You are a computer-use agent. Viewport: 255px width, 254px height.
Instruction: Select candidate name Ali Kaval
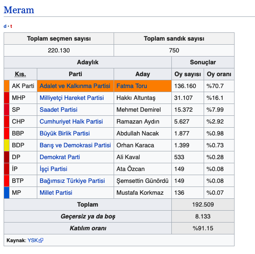click(x=128, y=157)
